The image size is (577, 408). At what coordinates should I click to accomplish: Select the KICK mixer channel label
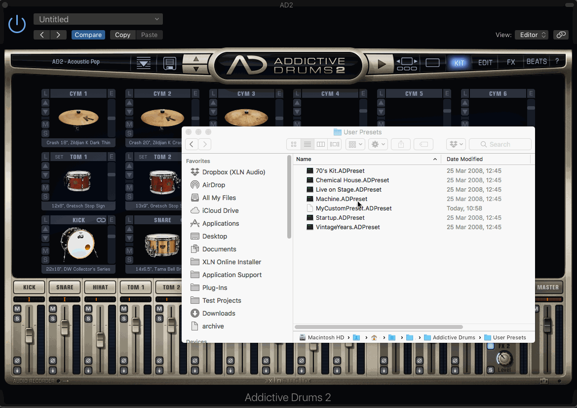click(x=29, y=287)
